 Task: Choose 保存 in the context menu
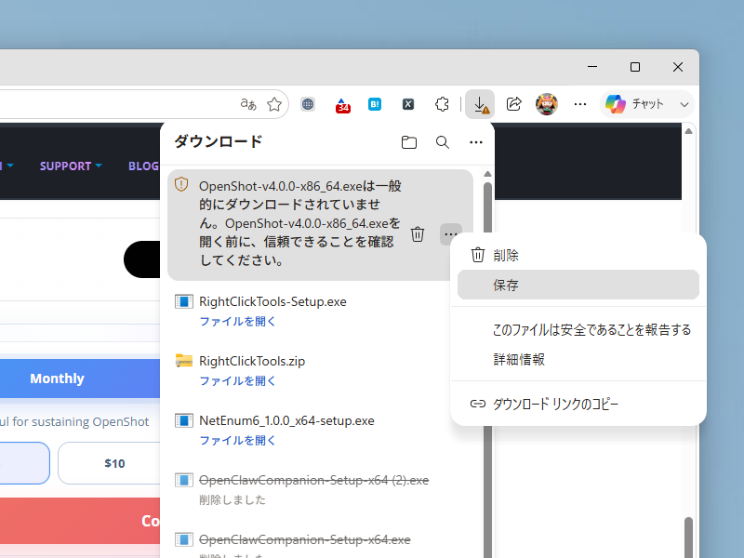pyautogui.click(x=578, y=285)
